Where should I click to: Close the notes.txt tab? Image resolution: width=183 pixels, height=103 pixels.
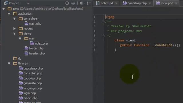[116, 3]
